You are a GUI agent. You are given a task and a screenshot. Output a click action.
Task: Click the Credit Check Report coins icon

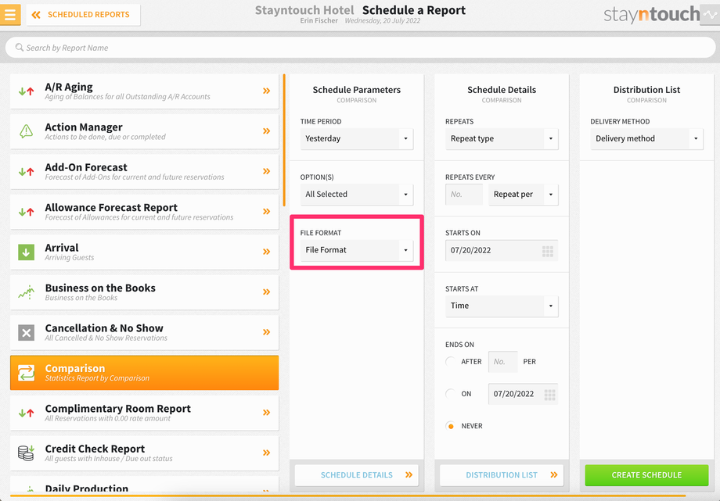[26, 453]
